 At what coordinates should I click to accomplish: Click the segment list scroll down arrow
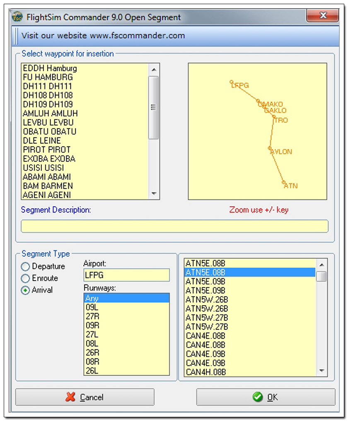point(322,371)
